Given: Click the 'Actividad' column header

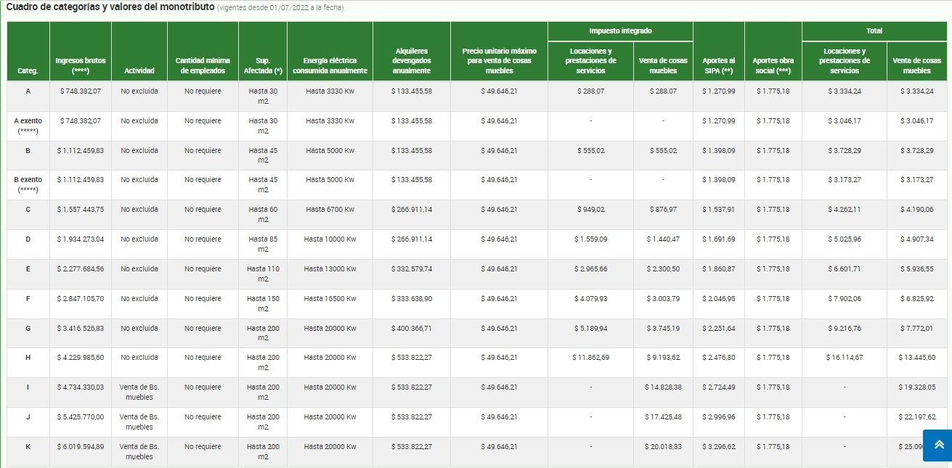Looking at the screenshot, I should (139, 71).
